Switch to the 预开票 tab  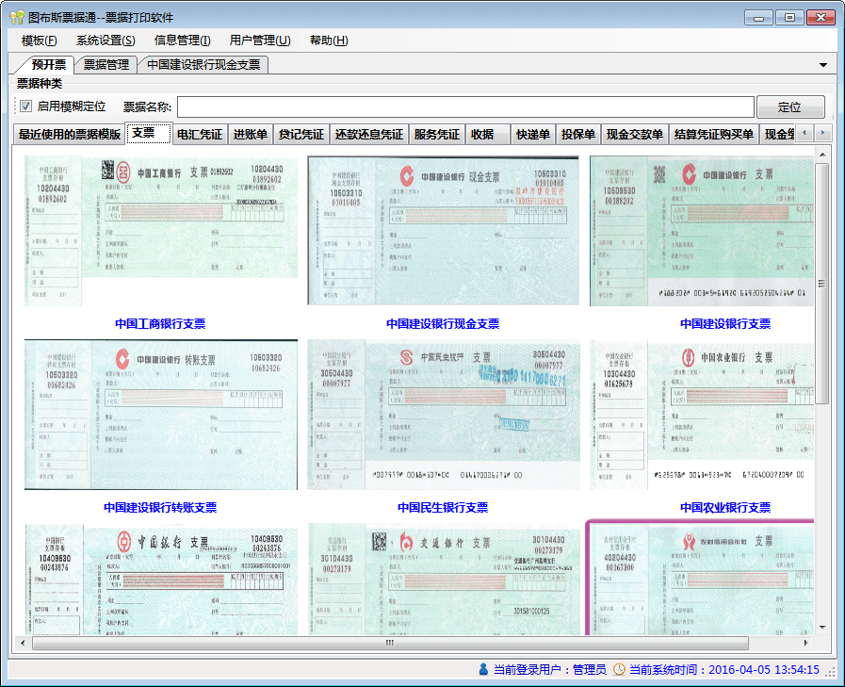pos(48,65)
